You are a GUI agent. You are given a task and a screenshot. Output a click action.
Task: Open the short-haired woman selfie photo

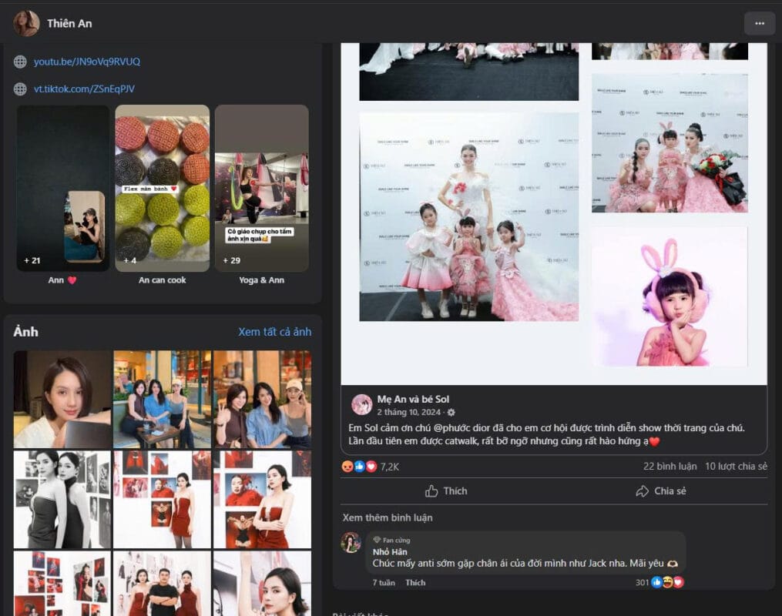62,399
